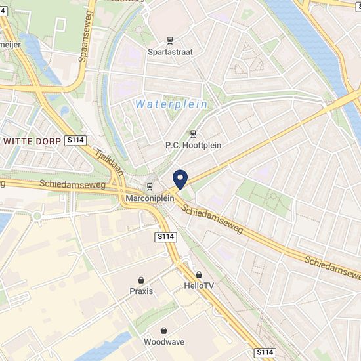
Task: Select the Marconiplein metro station icon
Action: coord(150,186)
